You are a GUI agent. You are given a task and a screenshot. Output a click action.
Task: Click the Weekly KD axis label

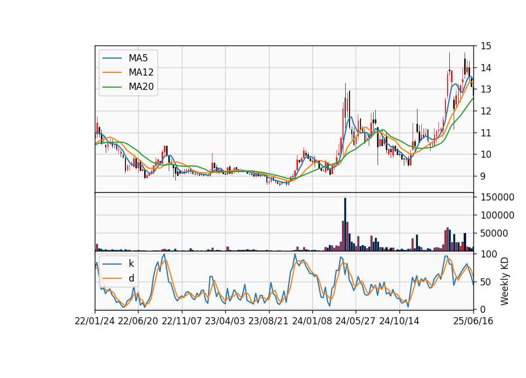504,282
